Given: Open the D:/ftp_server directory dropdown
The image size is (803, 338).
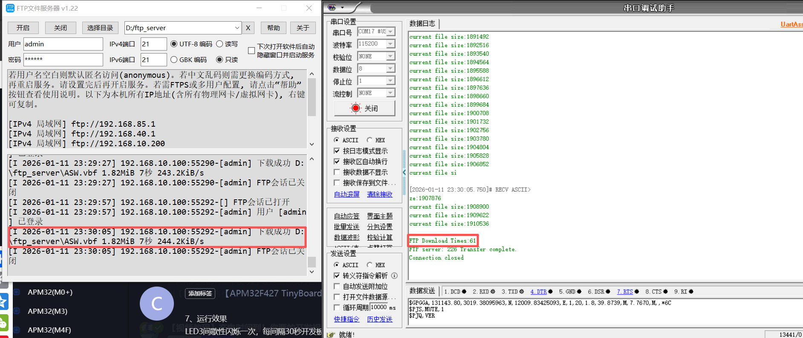Looking at the screenshot, I should pyautogui.click(x=237, y=28).
